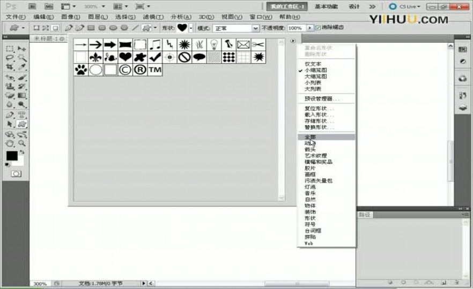Click the 我的工作区-1 workspace button

[287, 6]
